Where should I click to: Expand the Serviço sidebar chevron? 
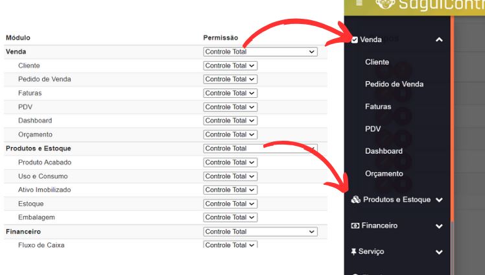[439, 252]
